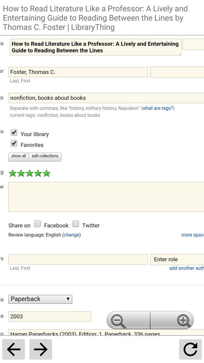Enable sharing on Twitter

point(75,224)
